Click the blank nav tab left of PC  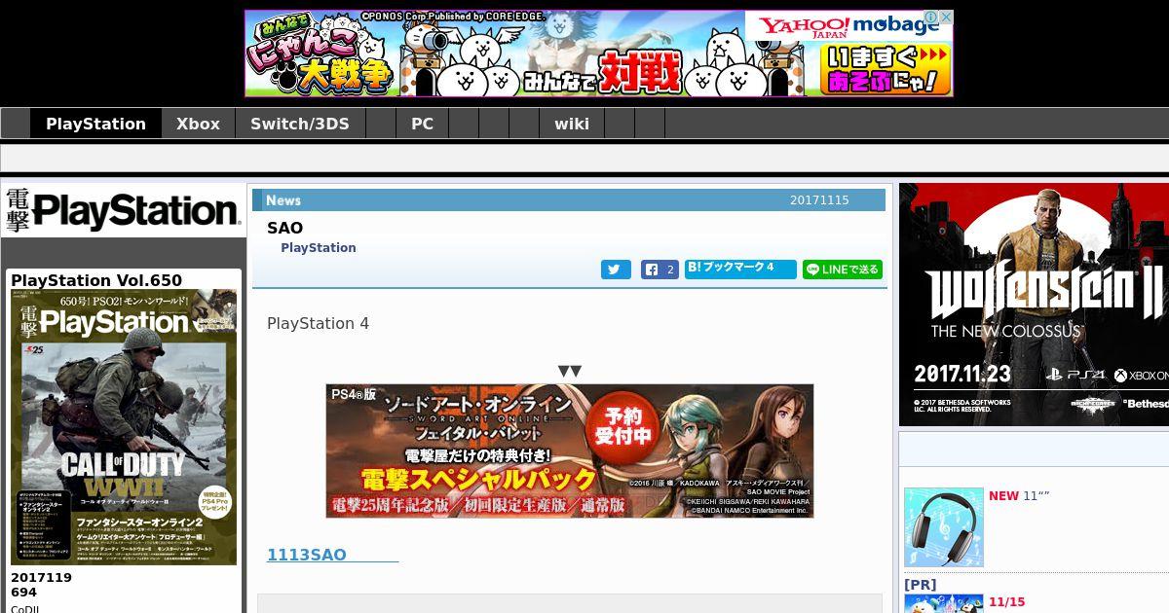click(381, 124)
